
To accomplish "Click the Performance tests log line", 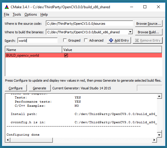I will coord(48,102).
